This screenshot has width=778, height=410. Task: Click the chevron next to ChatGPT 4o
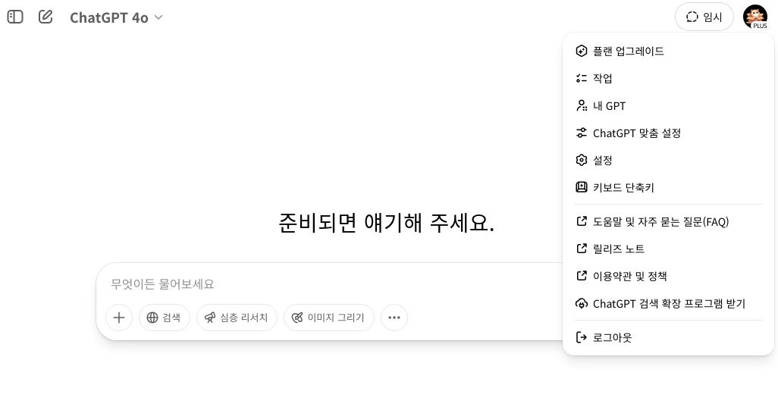tap(158, 17)
